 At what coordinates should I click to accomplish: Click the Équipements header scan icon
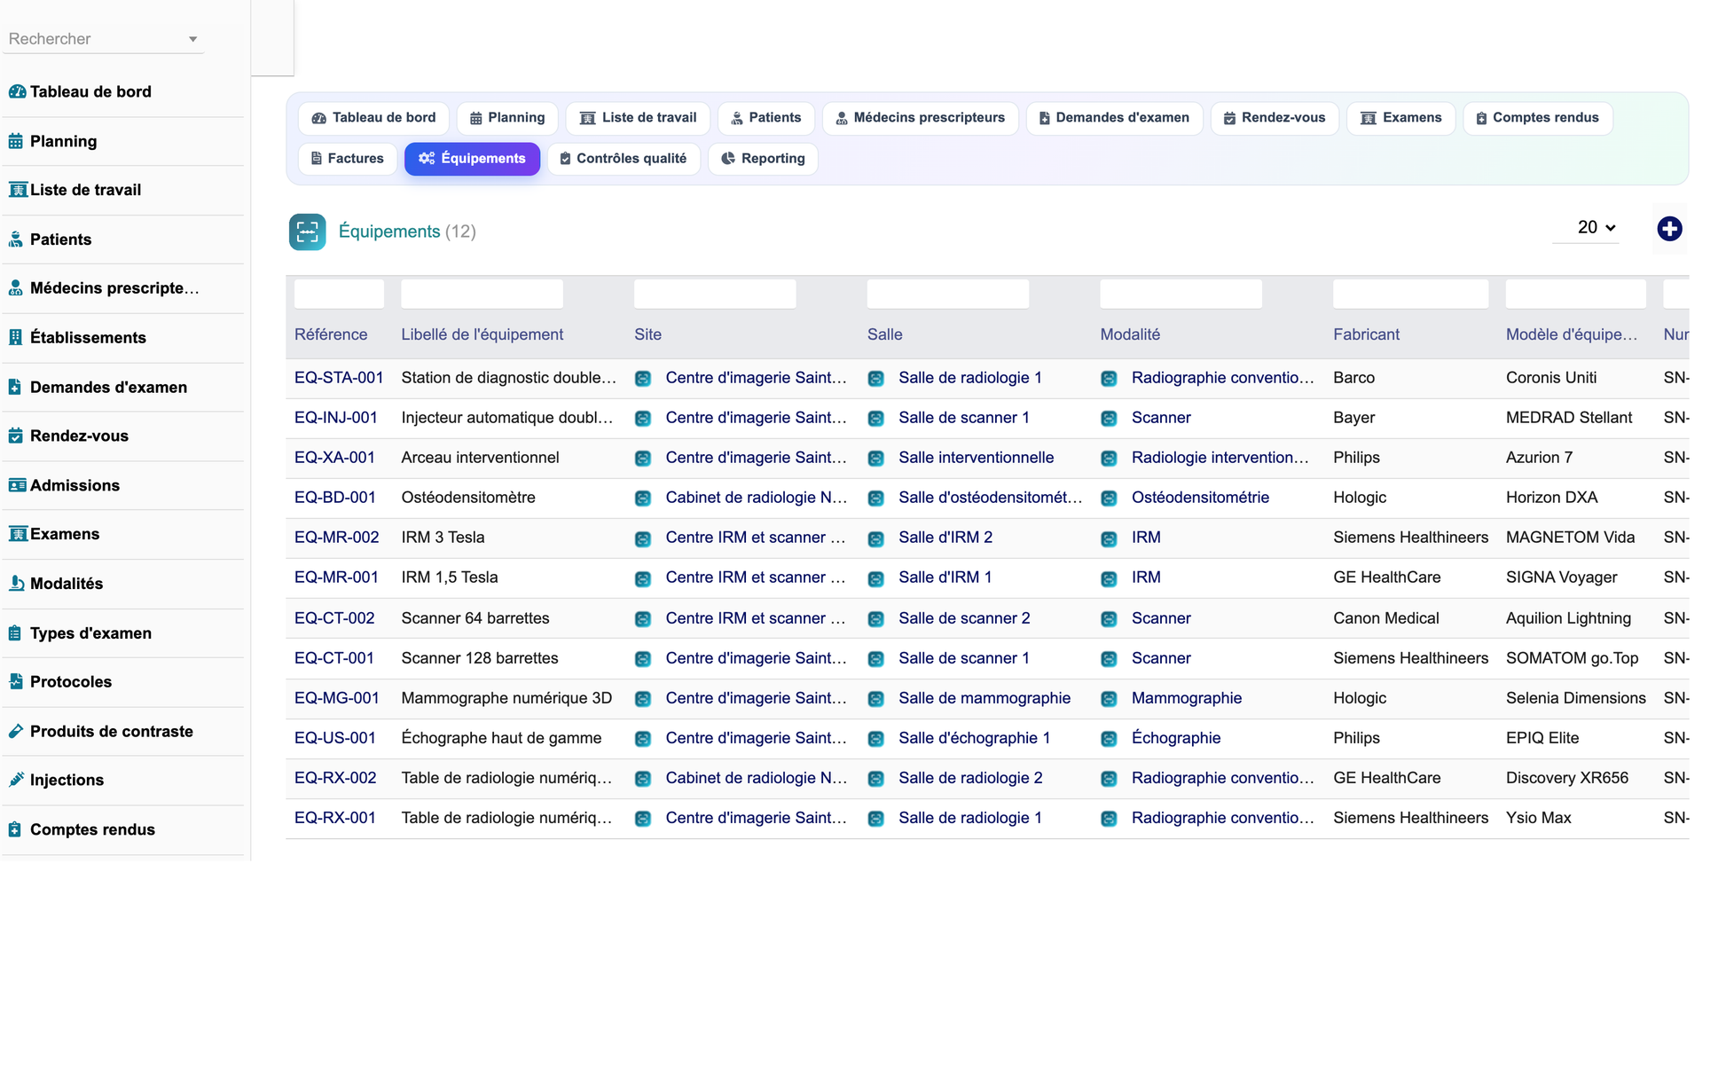[307, 232]
